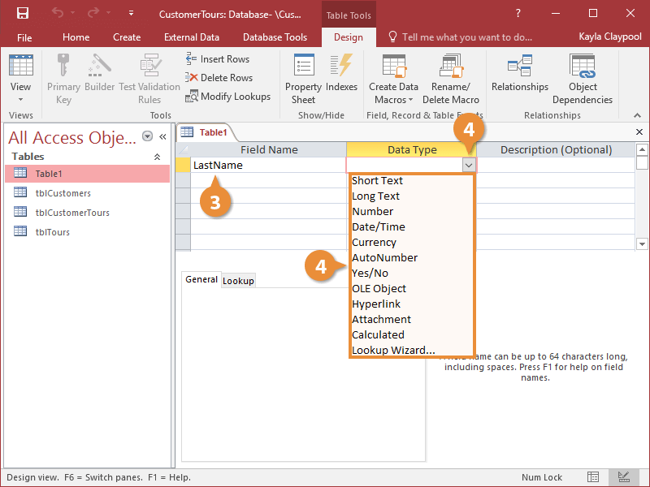
Task: Collapse the Tables group
Action: tap(157, 157)
